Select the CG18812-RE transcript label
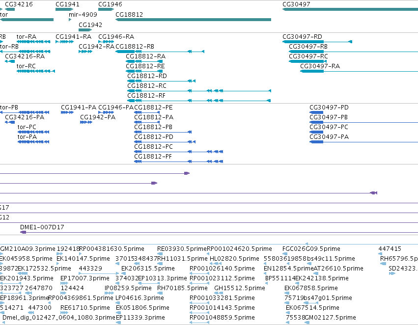Viewport: 418px width, 325px height. (x=145, y=66)
